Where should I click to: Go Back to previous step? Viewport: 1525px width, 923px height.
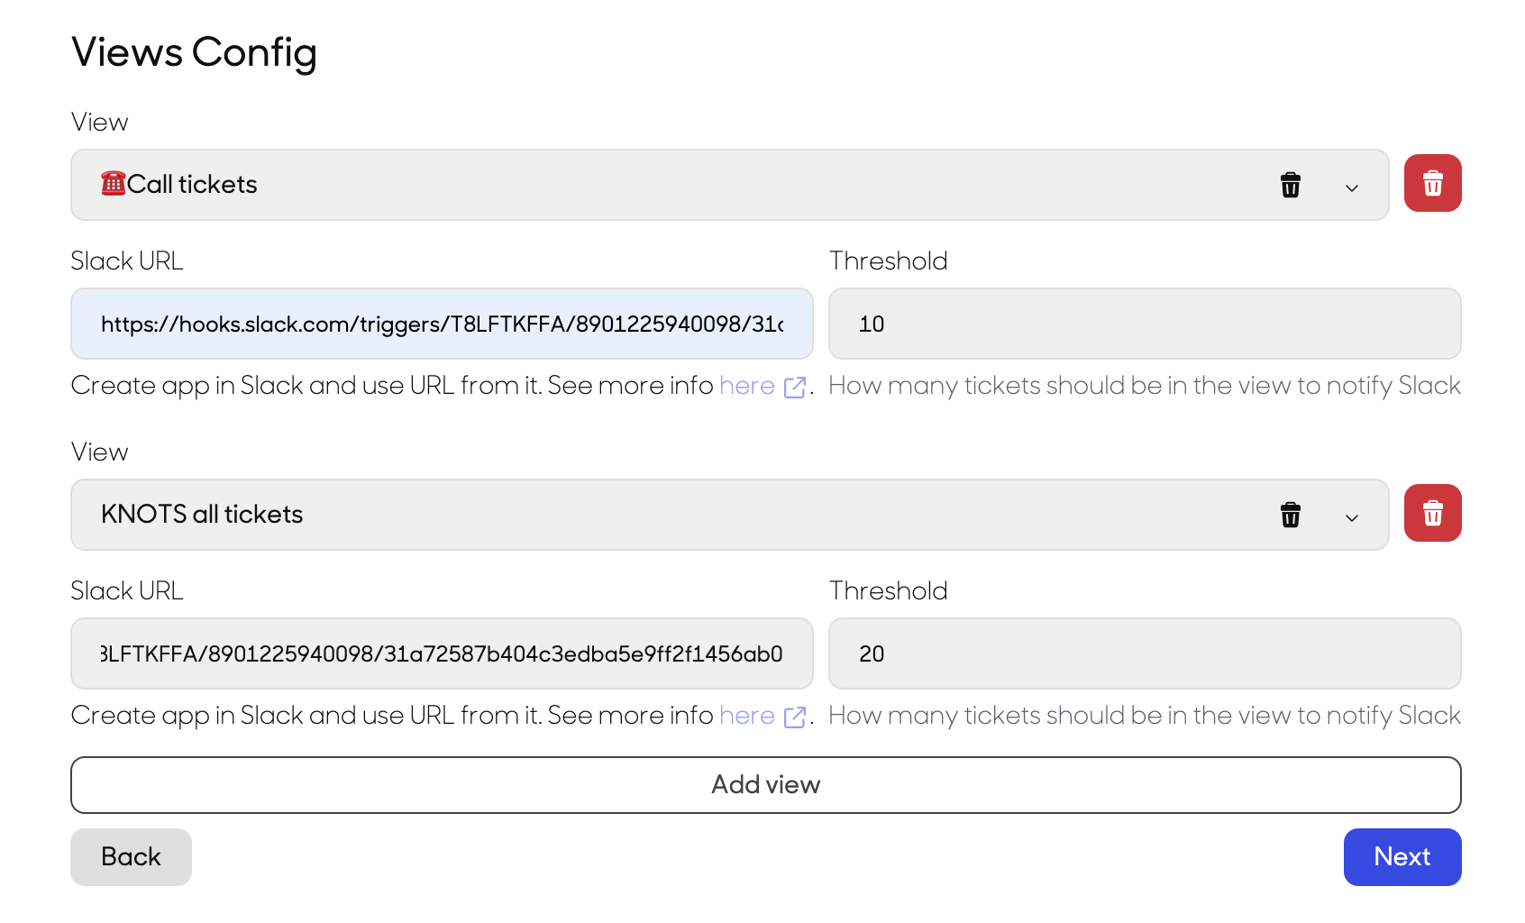(131, 857)
